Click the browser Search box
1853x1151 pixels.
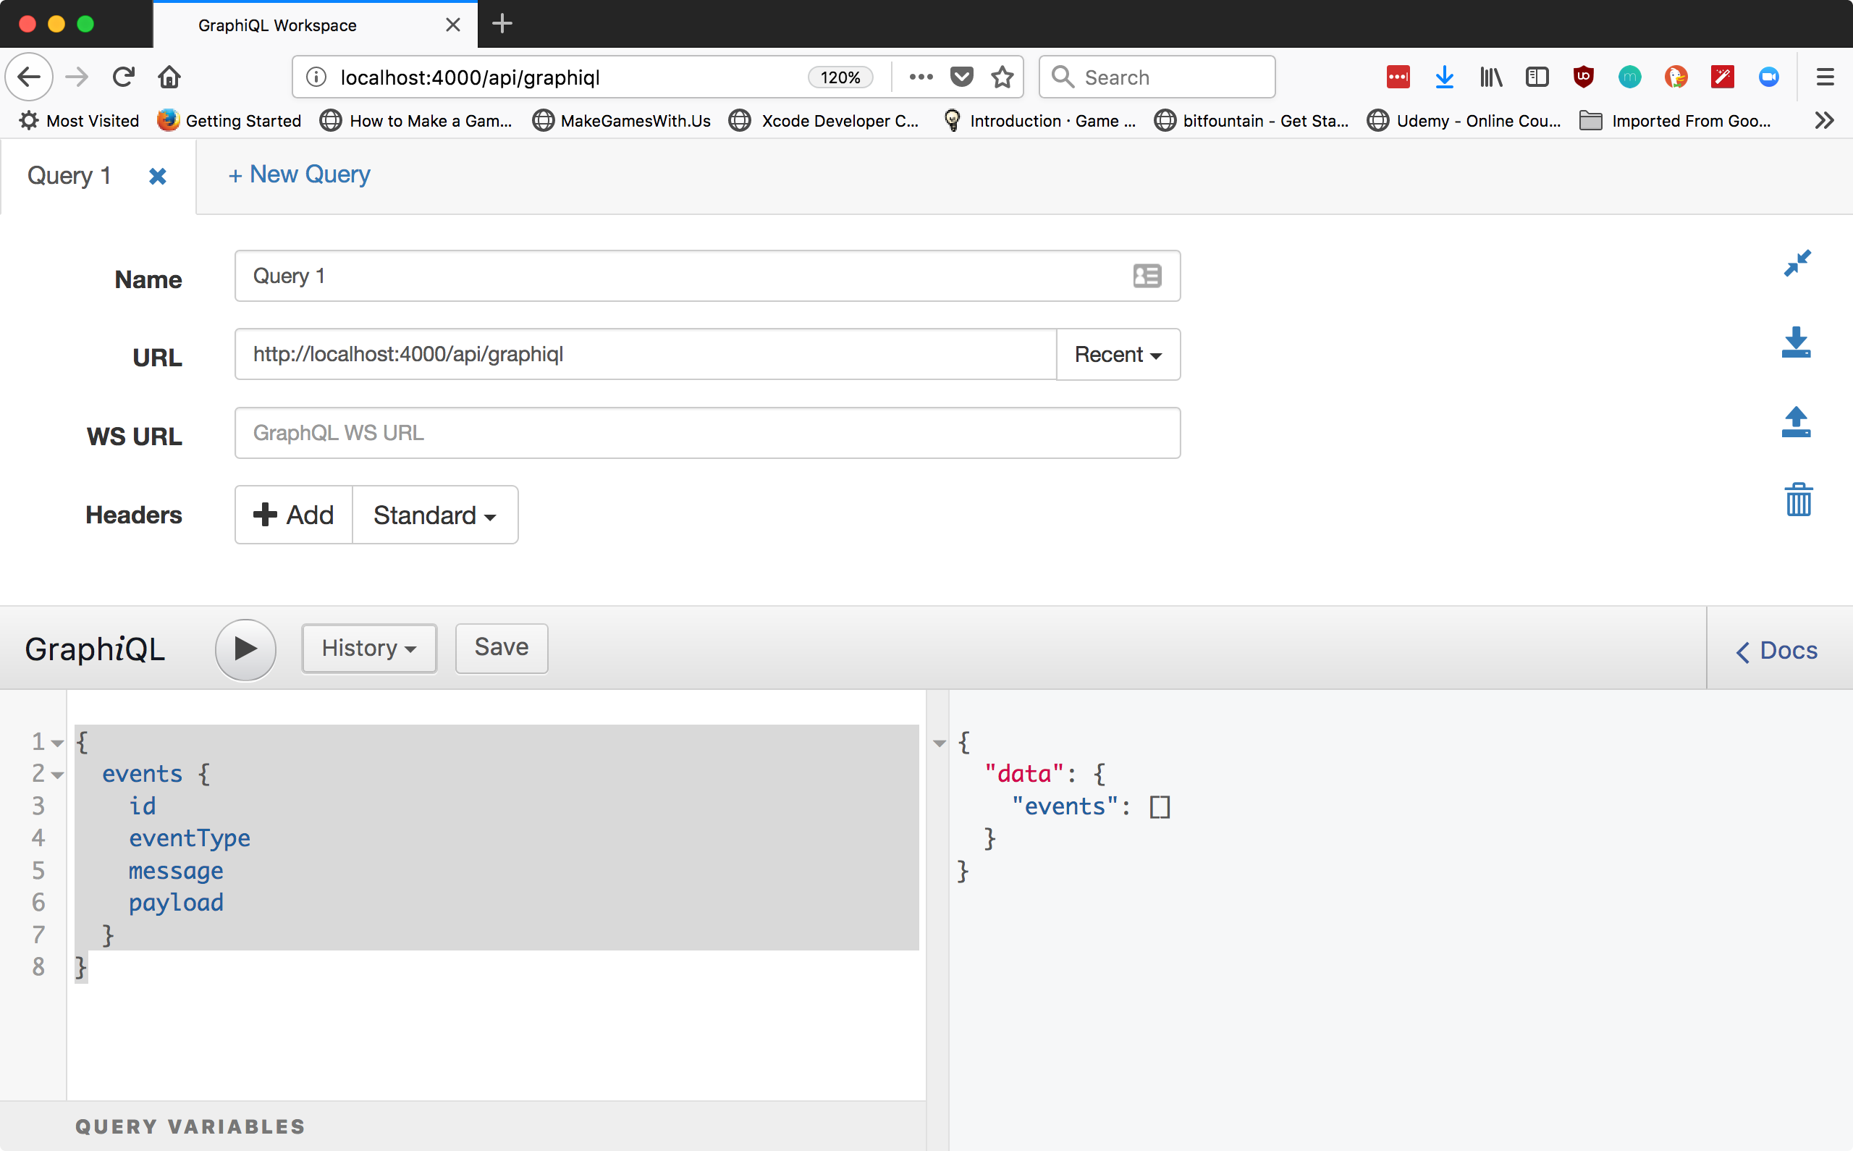(1157, 77)
